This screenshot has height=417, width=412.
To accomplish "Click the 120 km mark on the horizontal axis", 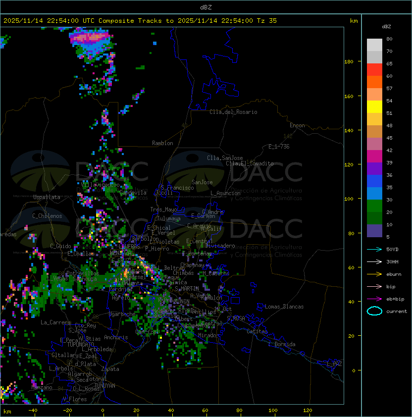I will click(308, 411).
